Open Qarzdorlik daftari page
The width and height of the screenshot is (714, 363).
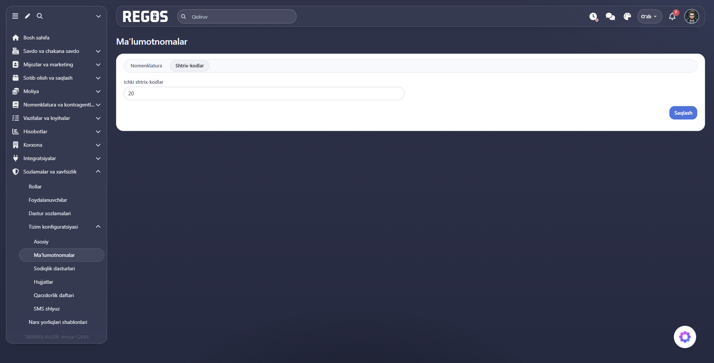tap(54, 295)
